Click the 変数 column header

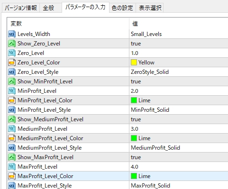click(68, 24)
